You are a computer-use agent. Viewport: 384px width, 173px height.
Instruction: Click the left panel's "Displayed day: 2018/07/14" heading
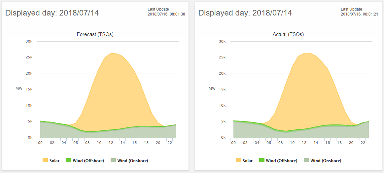(52, 13)
